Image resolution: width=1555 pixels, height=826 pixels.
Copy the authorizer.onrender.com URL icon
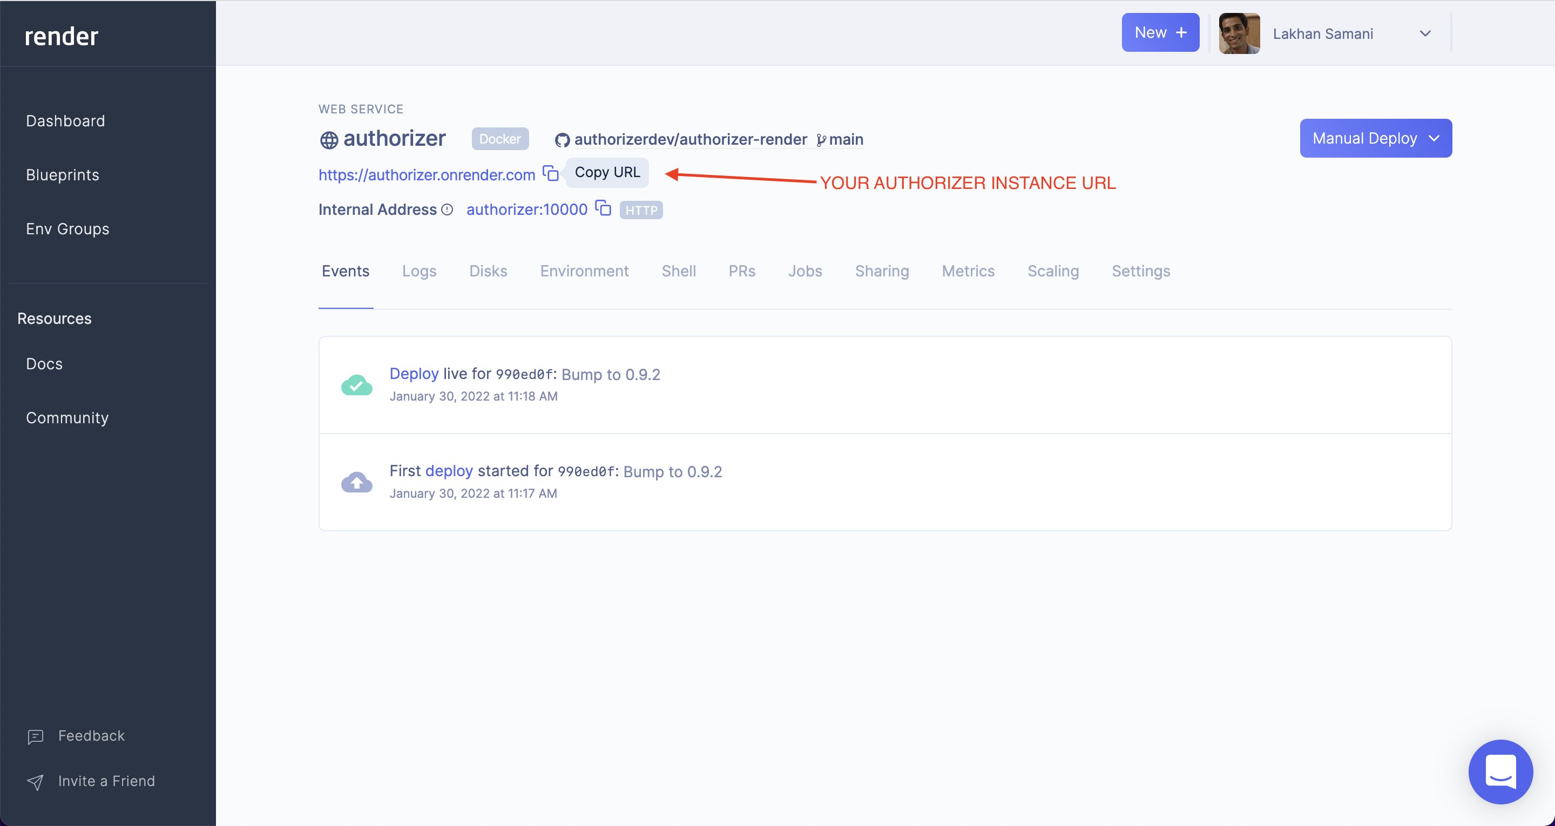551,173
